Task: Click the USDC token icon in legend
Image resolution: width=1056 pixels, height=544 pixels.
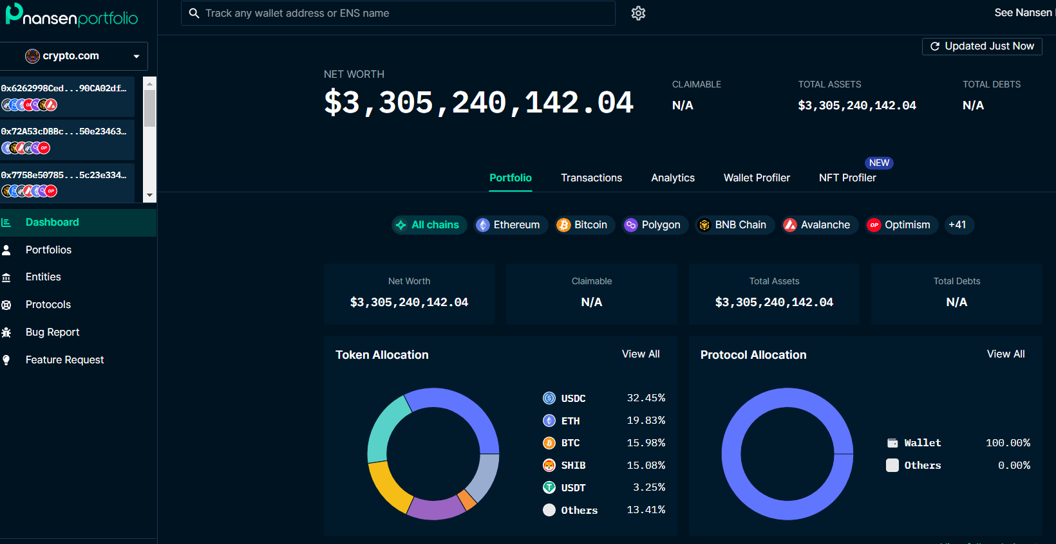Action: pos(549,399)
